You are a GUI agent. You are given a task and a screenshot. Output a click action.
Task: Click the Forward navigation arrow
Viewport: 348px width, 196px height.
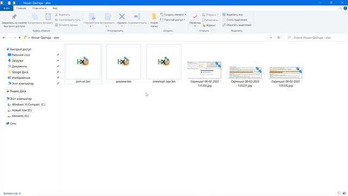(x=10, y=38)
